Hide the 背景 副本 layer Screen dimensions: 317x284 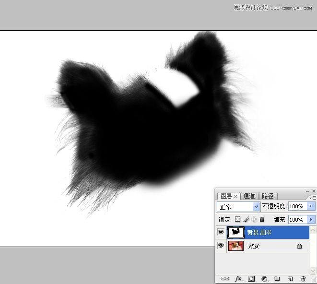point(221,232)
